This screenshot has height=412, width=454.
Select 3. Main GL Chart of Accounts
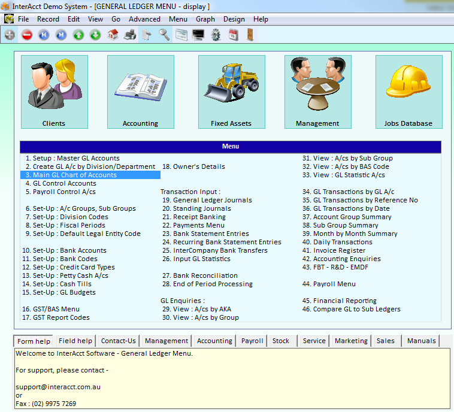point(90,175)
